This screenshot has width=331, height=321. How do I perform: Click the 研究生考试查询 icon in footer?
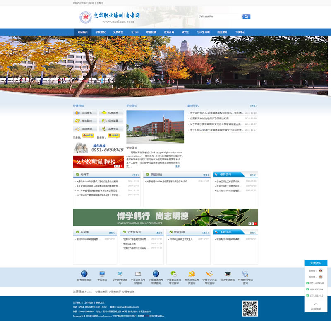tap(119, 274)
